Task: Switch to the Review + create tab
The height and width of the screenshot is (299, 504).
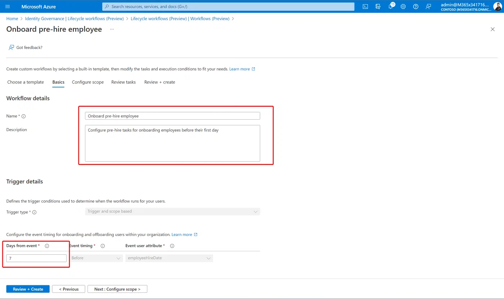Action: (160, 82)
